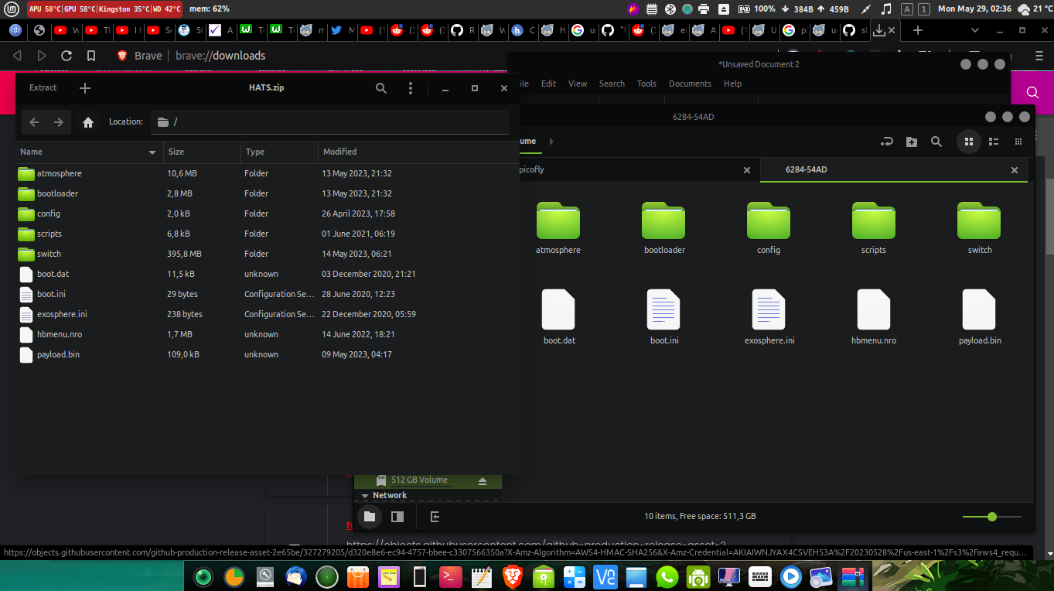Image resolution: width=1054 pixels, height=591 pixels.
Task: Switch the file manager to compact view
Action: [x=1018, y=142]
